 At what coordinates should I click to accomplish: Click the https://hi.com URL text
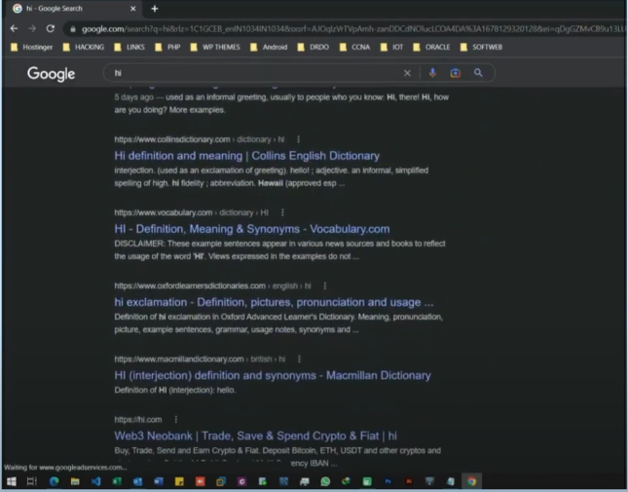(x=138, y=420)
